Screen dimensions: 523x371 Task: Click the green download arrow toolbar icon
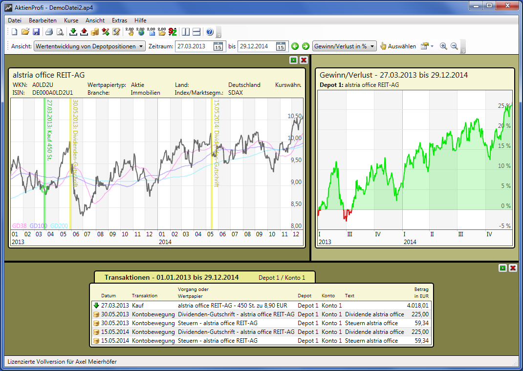[x=73, y=32]
